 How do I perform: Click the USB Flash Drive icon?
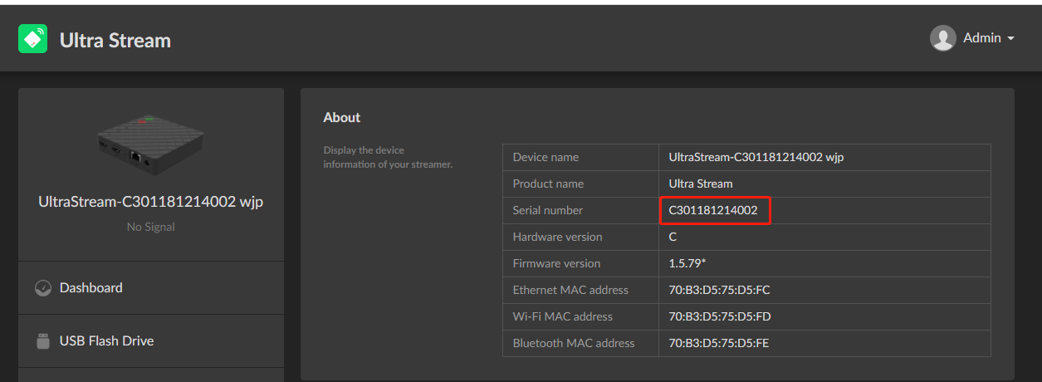pyautogui.click(x=43, y=341)
